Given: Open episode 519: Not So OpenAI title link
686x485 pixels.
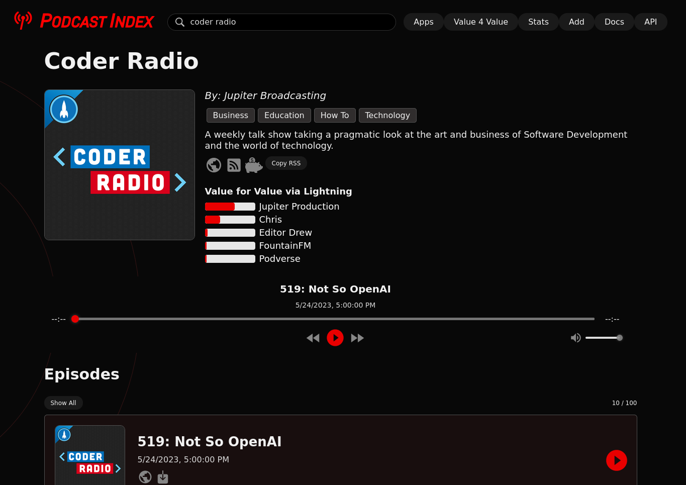Looking at the screenshot, I should point(210,442).
